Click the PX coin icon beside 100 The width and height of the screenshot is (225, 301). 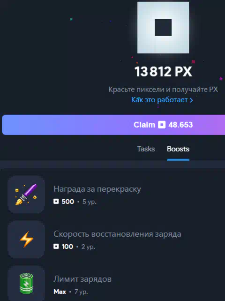[x=56, y=246]
